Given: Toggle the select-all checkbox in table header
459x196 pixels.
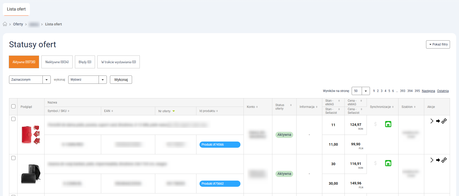Looking at the screenshot, I should point(13,106).
